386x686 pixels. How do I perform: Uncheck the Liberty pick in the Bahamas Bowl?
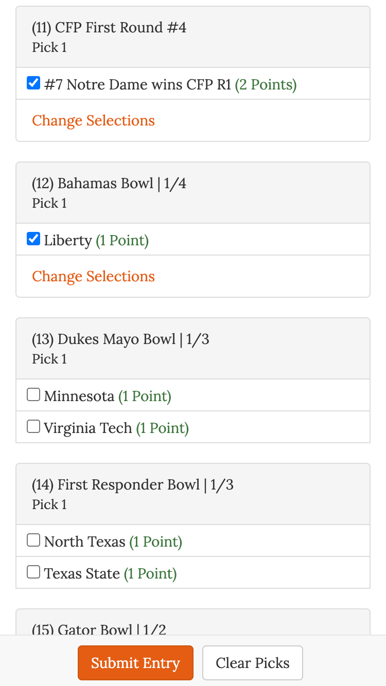pyautogui.click(x=33, y=238)
